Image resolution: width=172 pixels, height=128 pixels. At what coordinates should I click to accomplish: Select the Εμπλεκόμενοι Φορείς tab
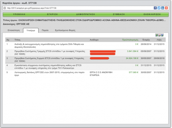65,30
